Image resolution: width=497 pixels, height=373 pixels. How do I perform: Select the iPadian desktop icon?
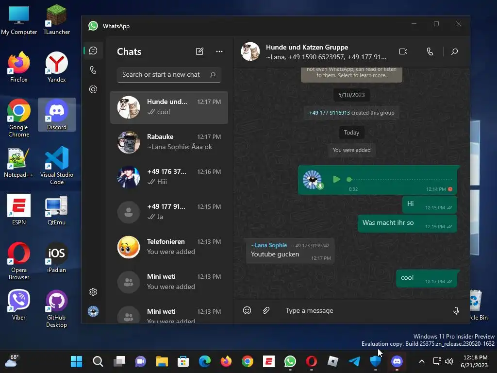57,257
